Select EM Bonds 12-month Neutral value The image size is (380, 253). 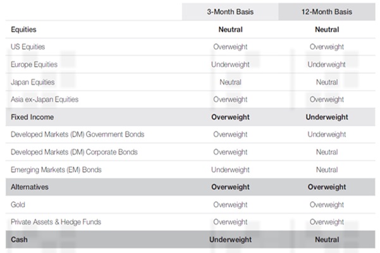tap(327, 170)
